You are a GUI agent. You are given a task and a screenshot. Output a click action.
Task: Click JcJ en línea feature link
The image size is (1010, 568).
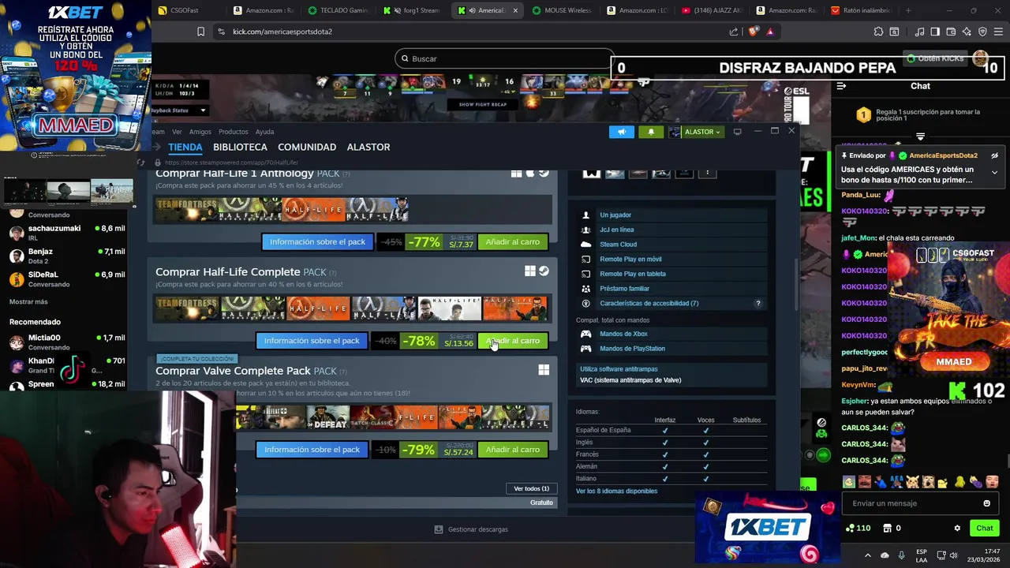[x=617, y=230]
